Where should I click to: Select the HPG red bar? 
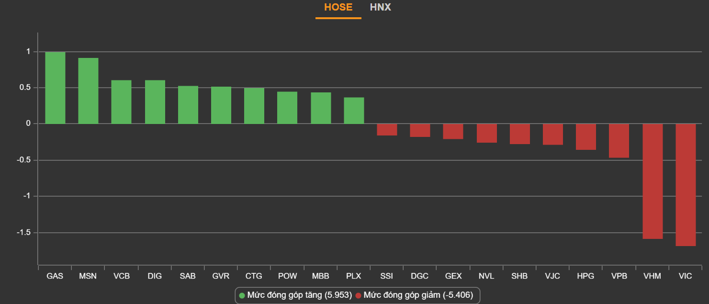586,137
